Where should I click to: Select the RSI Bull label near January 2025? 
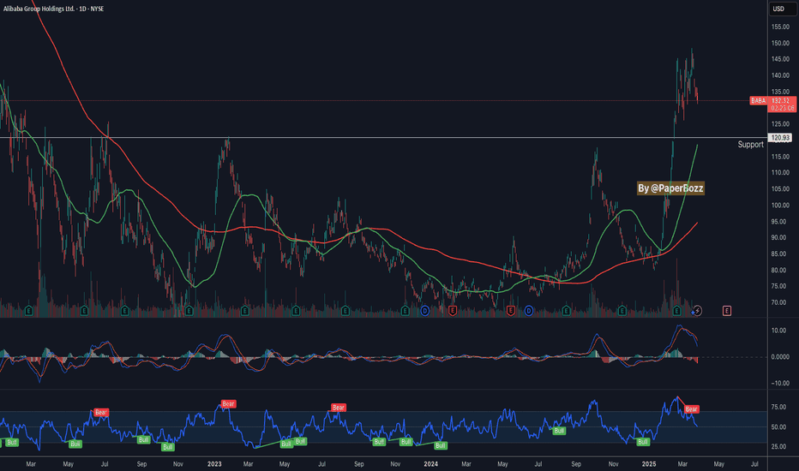click(x=643, y=442)
